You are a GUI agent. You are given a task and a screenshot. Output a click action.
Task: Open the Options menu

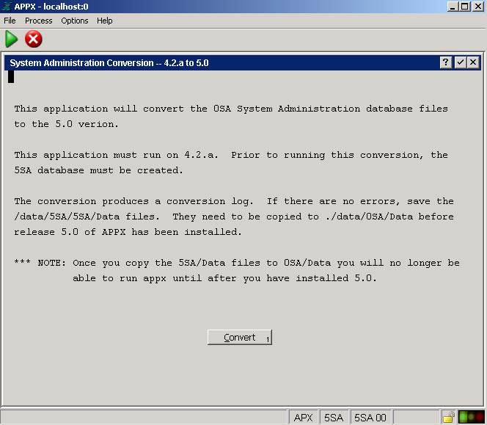coord(75,21)
